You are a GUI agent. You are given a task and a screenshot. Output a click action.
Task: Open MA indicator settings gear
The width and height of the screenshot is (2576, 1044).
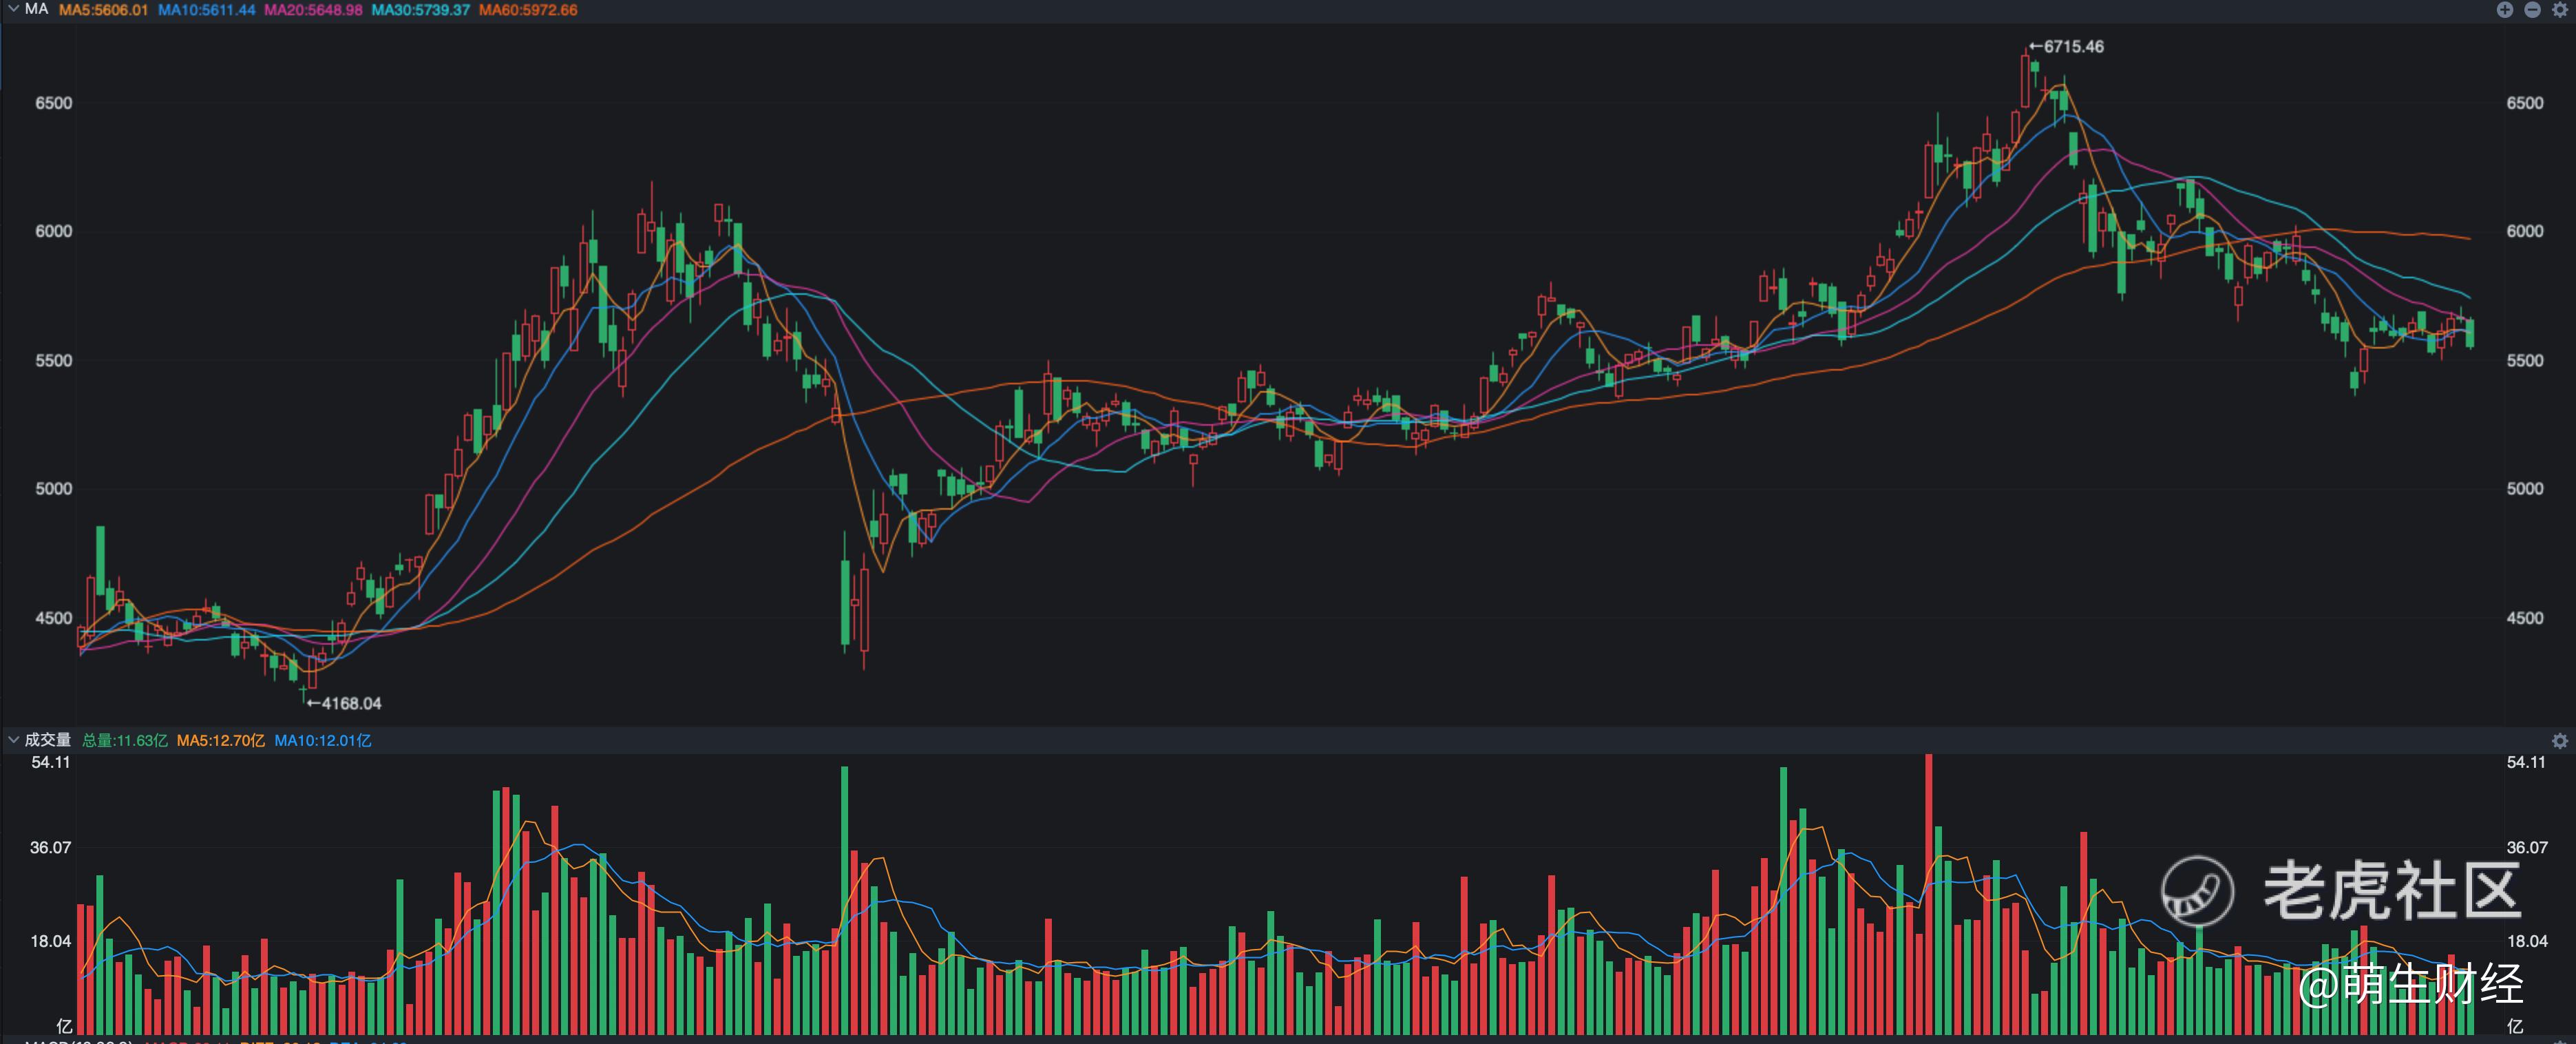coord(2560,10)
